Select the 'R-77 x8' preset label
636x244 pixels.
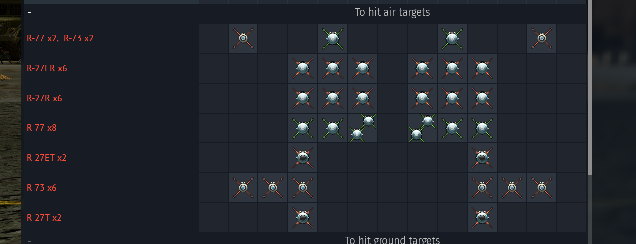click(42, 128)
